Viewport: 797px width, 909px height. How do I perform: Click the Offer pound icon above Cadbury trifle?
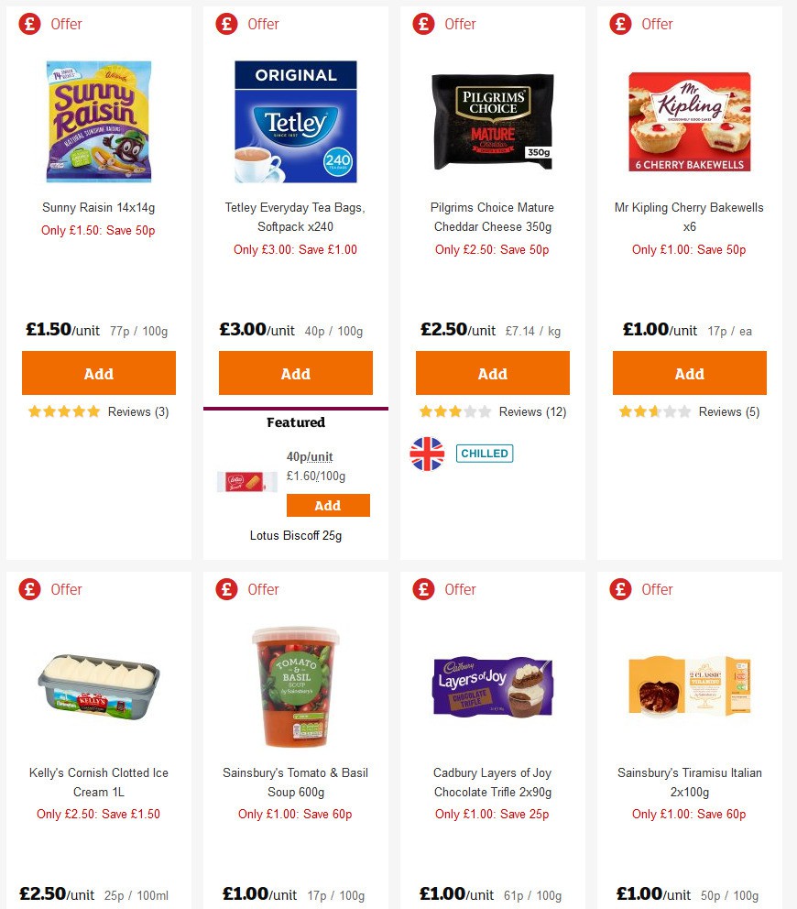(x=422, y=590)
